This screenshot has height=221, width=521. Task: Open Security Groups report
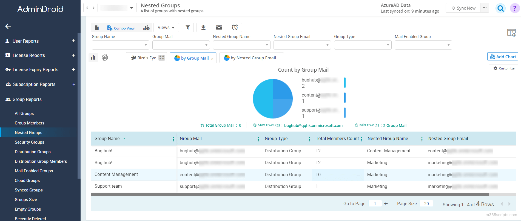pos(29,142)
